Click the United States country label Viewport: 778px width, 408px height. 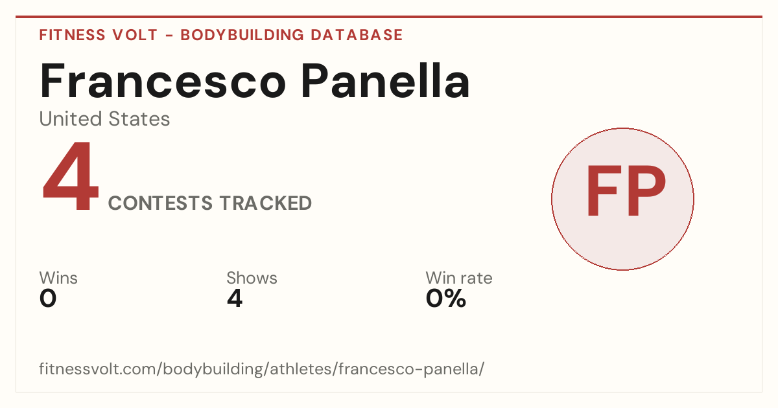pyautogui.click(x=104, y=119)
